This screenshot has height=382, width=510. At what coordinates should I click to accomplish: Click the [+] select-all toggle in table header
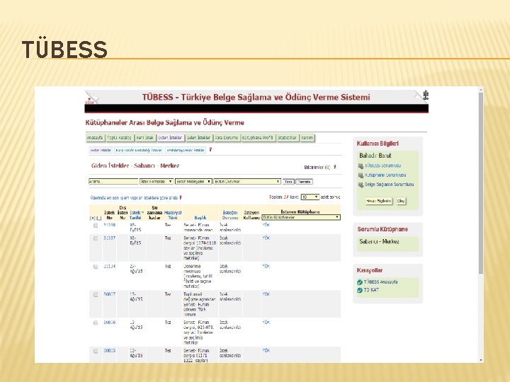92,219
